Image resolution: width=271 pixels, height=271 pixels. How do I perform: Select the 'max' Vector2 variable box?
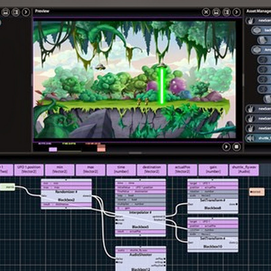[x=90, y=170]
